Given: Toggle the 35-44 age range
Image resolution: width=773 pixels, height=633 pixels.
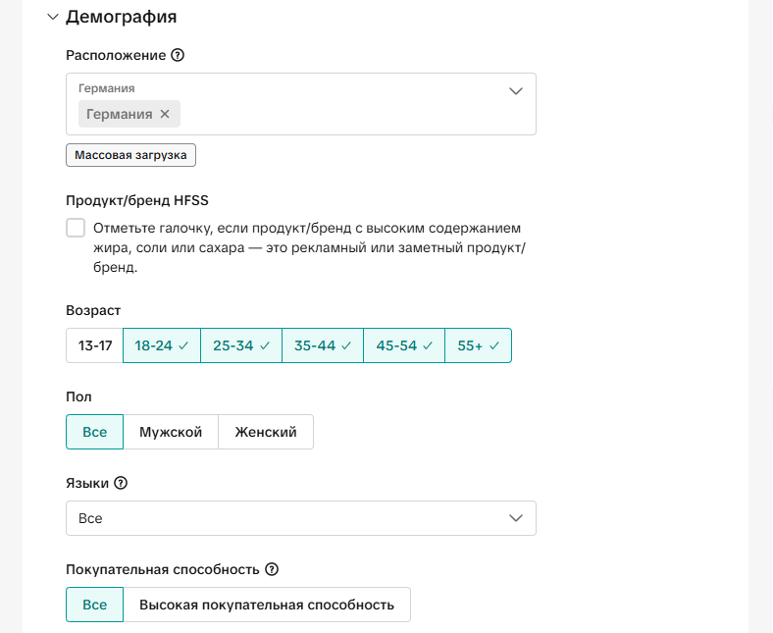Looking at the screenshot, I should coord(322,345).
